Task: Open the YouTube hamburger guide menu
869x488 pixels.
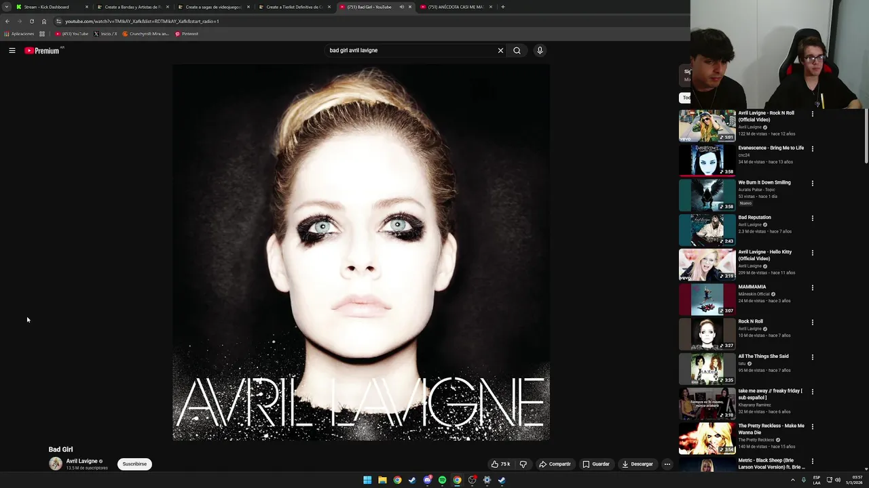Action: pyautogui.click(x=12, y=50)
